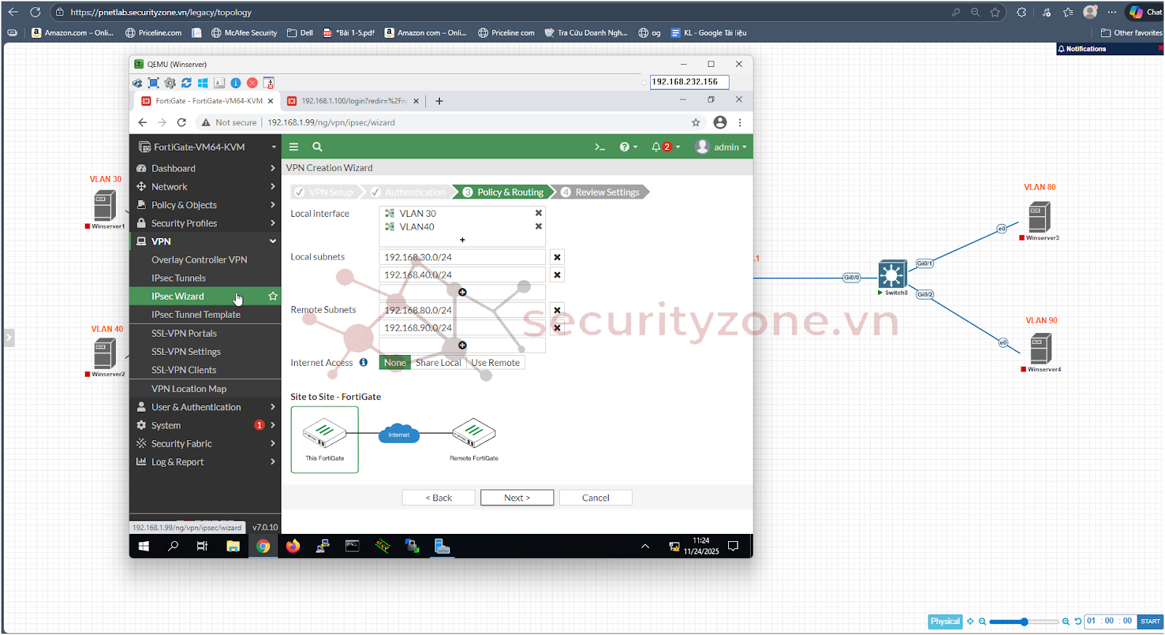Viewport: 1165px width, 635px height.
Task: Click the topology zoom slider
Action: pyautogui.click(x=1024, y=622)
